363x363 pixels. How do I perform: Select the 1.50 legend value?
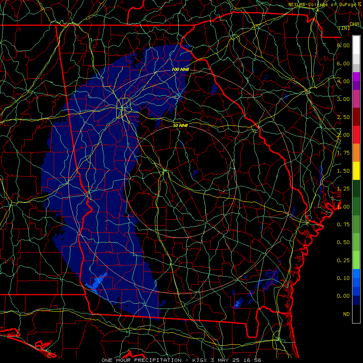tap(343, 171)
